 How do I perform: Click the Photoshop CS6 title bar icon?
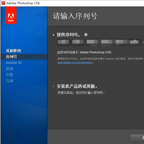[3, 3]
